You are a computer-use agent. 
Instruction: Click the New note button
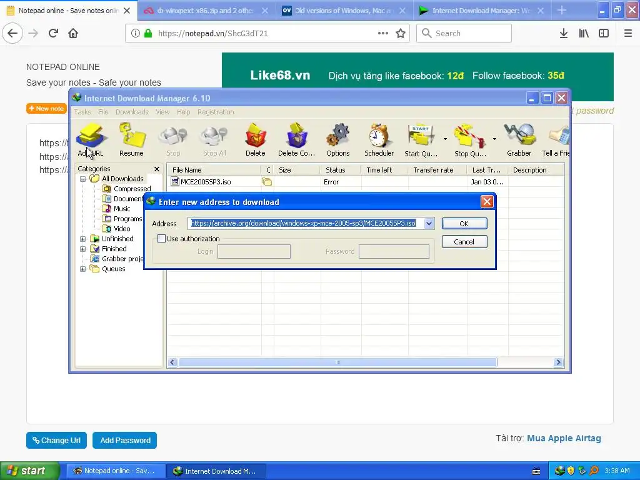pos(46,109)
